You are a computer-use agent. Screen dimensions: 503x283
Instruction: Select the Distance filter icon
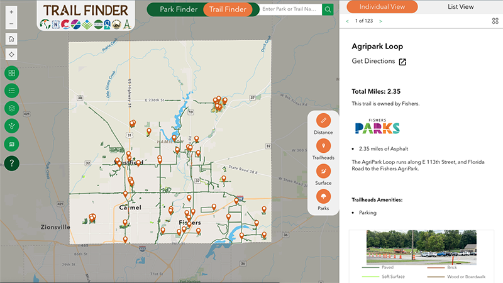click(x=323, y=121)
